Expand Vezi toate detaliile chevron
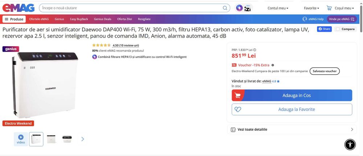 tap(352, 130)
